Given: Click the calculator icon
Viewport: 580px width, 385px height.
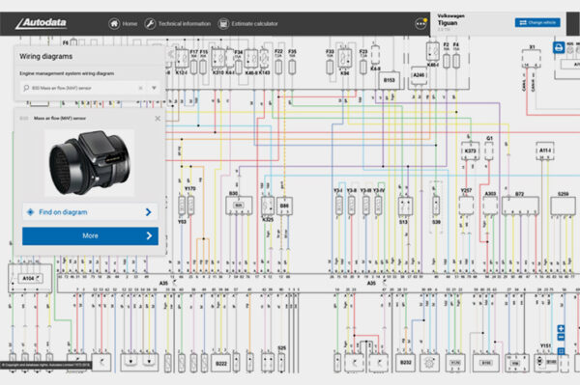Looking at the screenshot, I should click(x=223, y=23).
